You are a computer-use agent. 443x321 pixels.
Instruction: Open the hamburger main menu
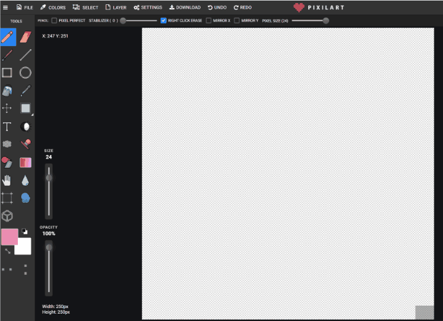pyautogui.click(x=5, y=7)
